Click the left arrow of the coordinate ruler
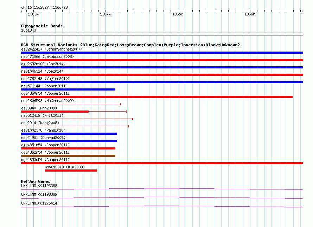 [22, 11]
